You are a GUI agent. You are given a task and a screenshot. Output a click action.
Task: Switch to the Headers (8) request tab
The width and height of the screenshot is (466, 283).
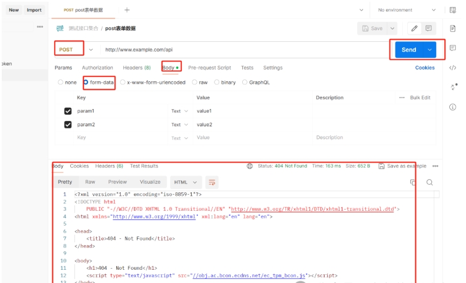point(137,68)
